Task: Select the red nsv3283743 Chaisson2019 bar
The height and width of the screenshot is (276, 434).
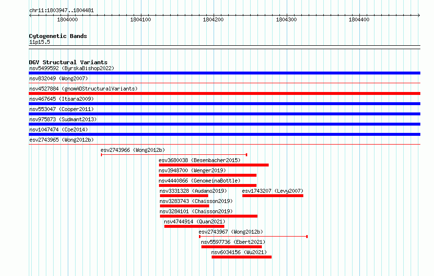Action: 184,206
